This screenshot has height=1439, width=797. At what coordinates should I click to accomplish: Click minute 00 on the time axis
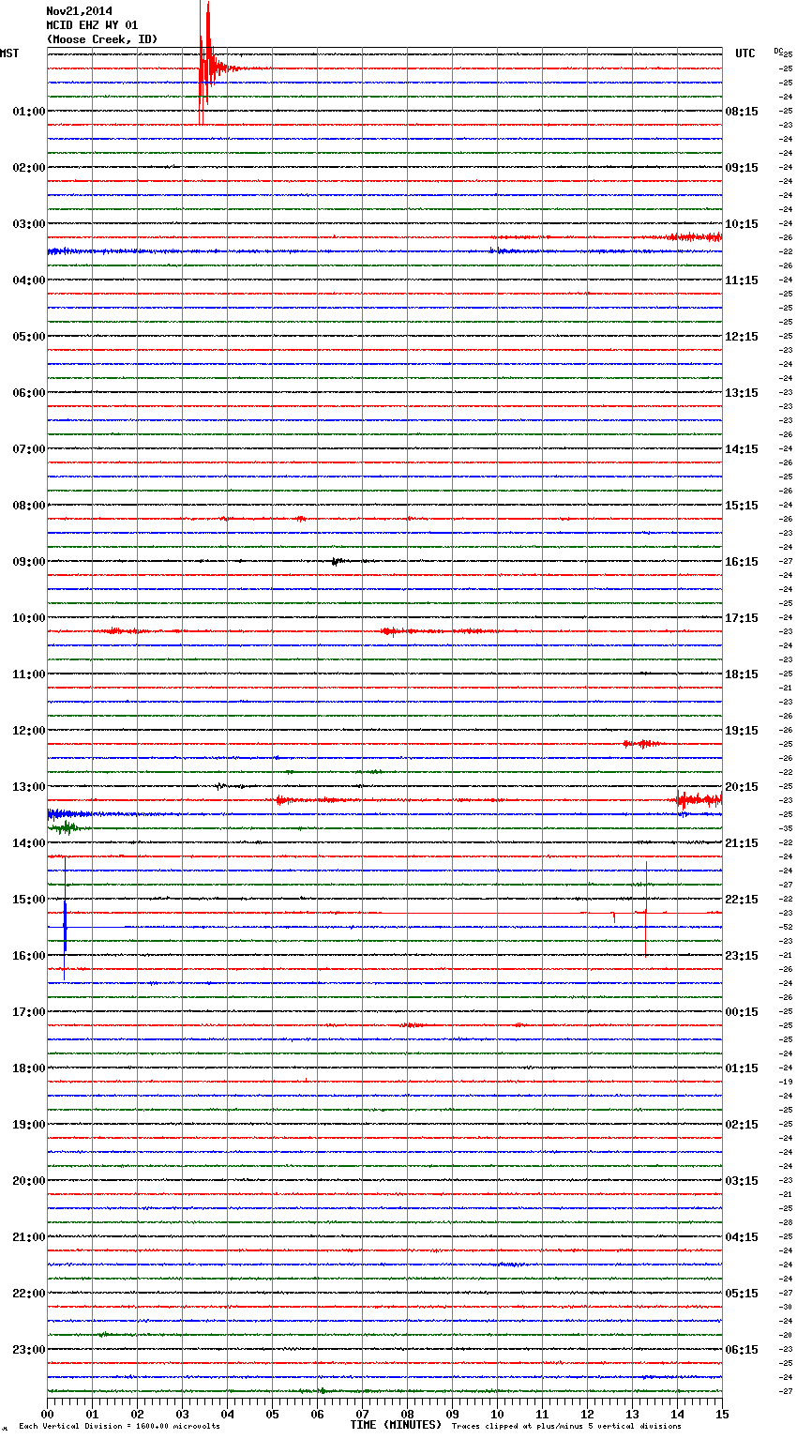pyautogui.click(x=47, y=1413)
